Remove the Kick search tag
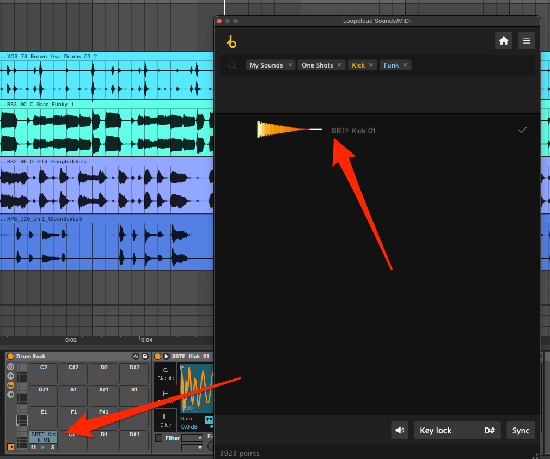This screenshot has height=459, width=550. pyautogui.click(x=371, y=65)
